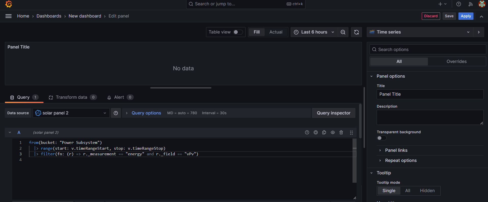Image resolution: width=488 pixels, height=202 pixels.
Task: Switch to the Alert tab
Action: pos(120,97)
